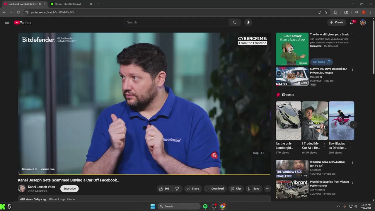375x211 pixels.
Task: Switch to Stream - Kick Dashboard tab
Action: 68,4
